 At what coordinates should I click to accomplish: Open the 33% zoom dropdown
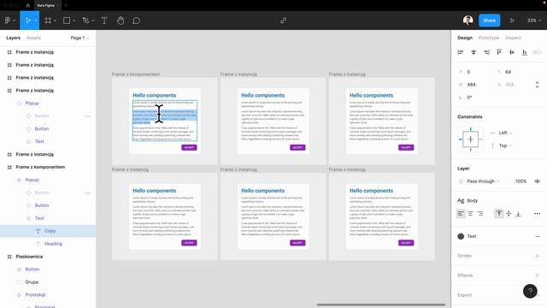[533, 21]
